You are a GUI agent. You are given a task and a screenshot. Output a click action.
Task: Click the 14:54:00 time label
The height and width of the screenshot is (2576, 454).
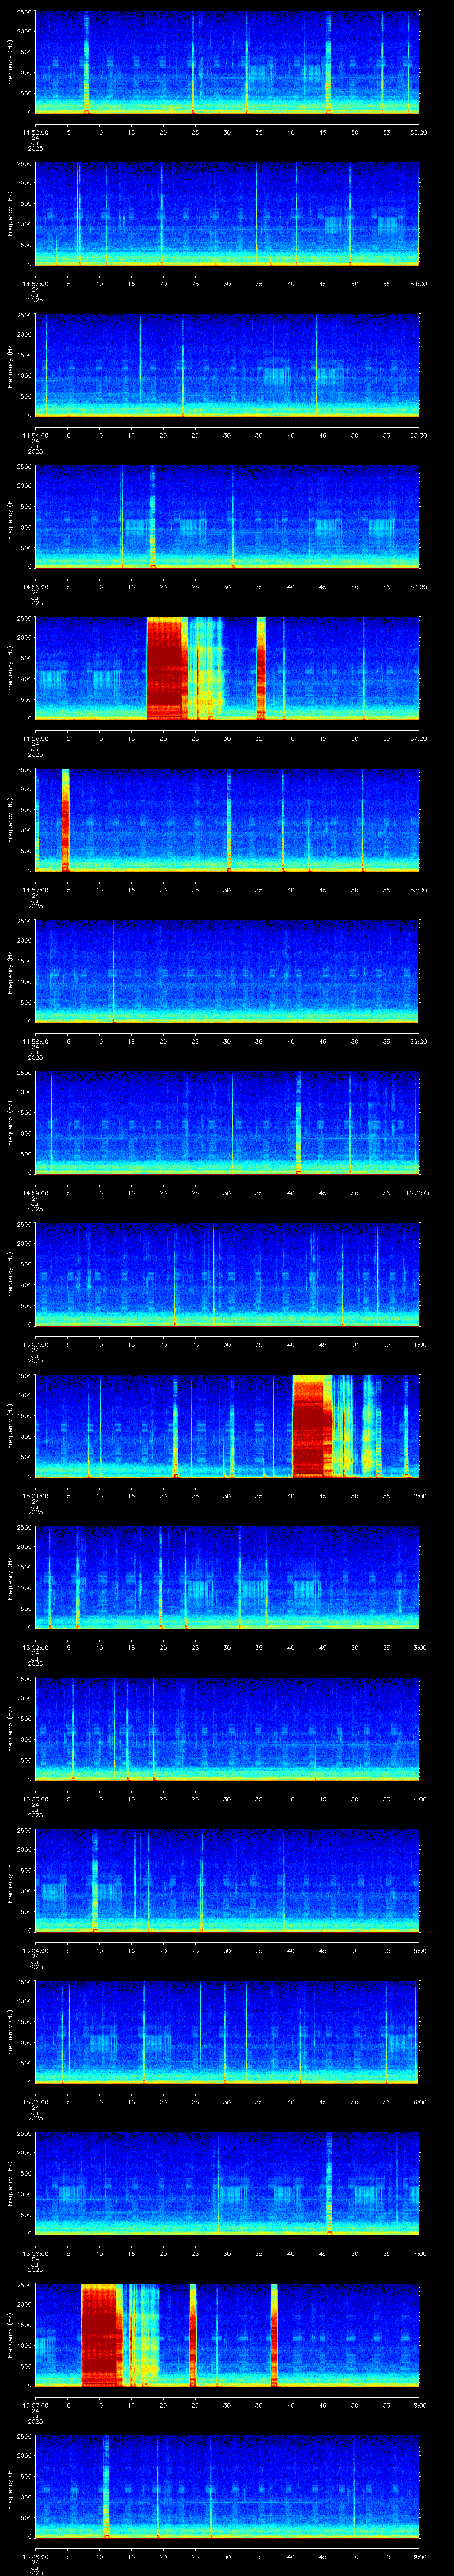[x=36, y=435]
